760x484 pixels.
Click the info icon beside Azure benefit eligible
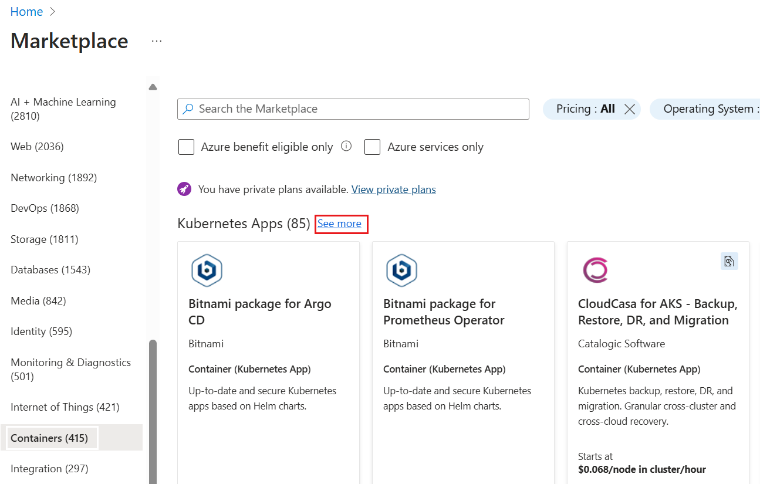(x=346, y=146)
